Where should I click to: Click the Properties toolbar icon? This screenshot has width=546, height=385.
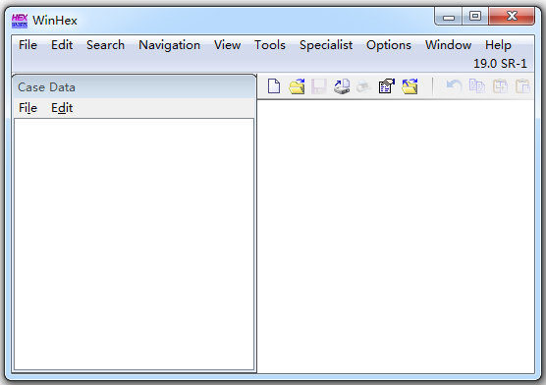[387, 86]
